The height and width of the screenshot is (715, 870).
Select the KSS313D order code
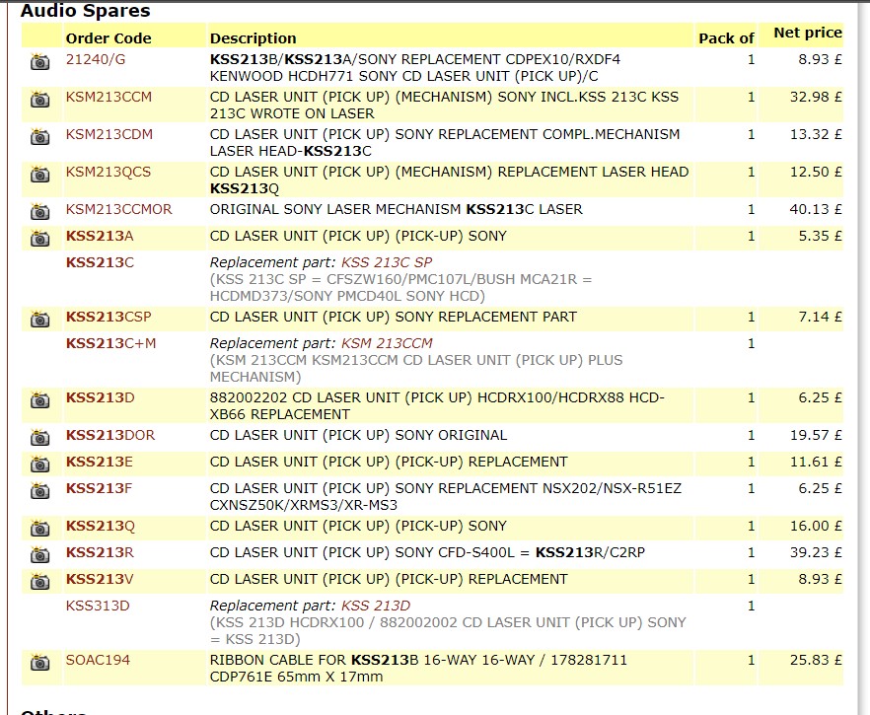(98, 606)
